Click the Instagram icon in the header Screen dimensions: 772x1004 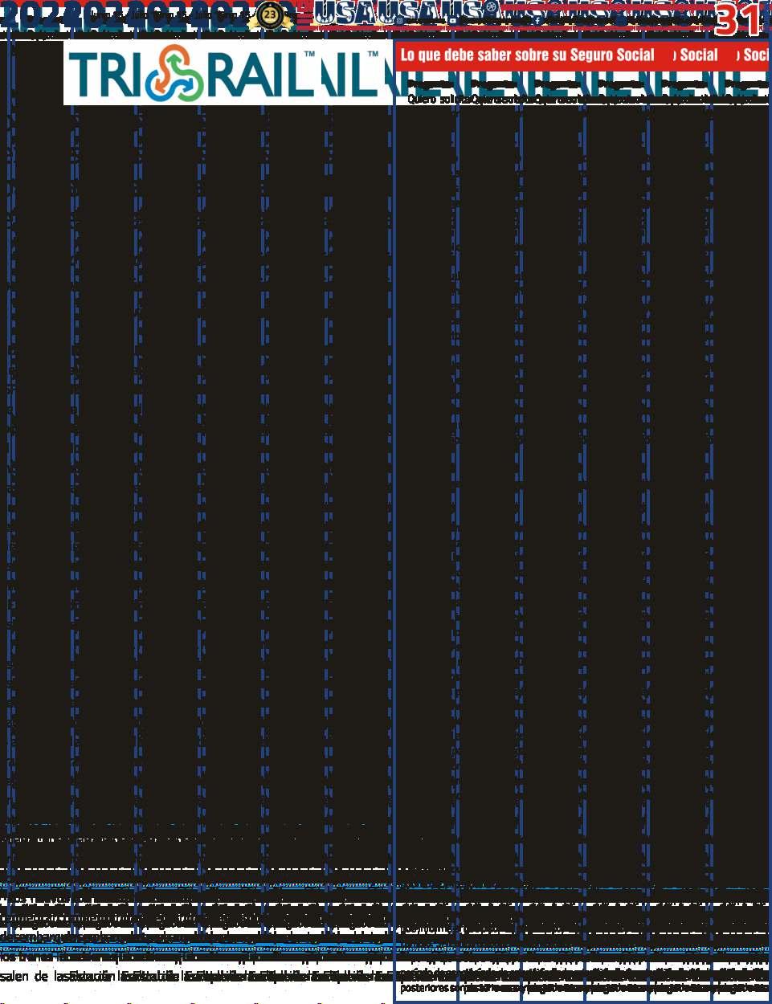click(399, 19)
